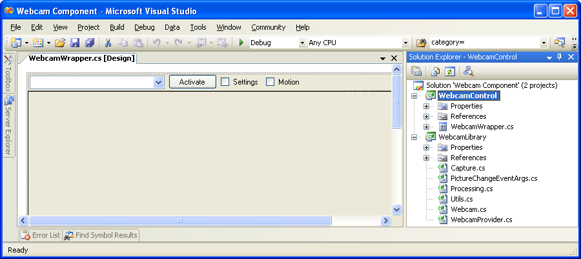
Task: Start debugging with green play icon
Action: pos(241,43)
